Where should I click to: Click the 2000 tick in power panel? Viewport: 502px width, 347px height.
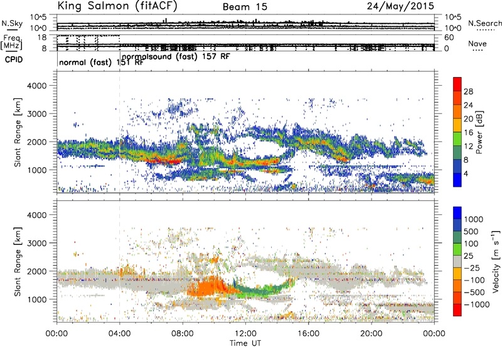click(36, 142)
